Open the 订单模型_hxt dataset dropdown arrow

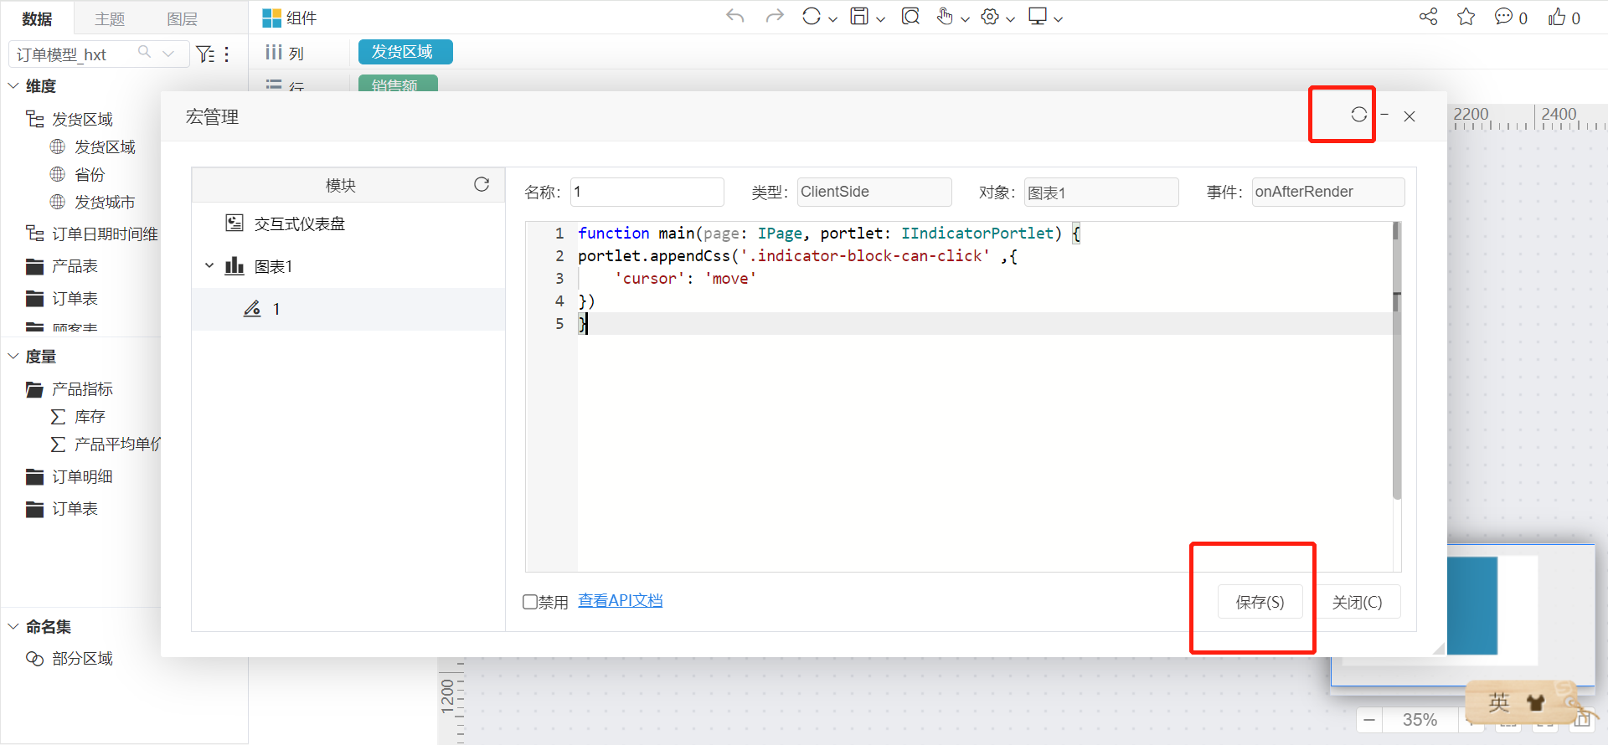pyautogui.click(x=168, y=54)
